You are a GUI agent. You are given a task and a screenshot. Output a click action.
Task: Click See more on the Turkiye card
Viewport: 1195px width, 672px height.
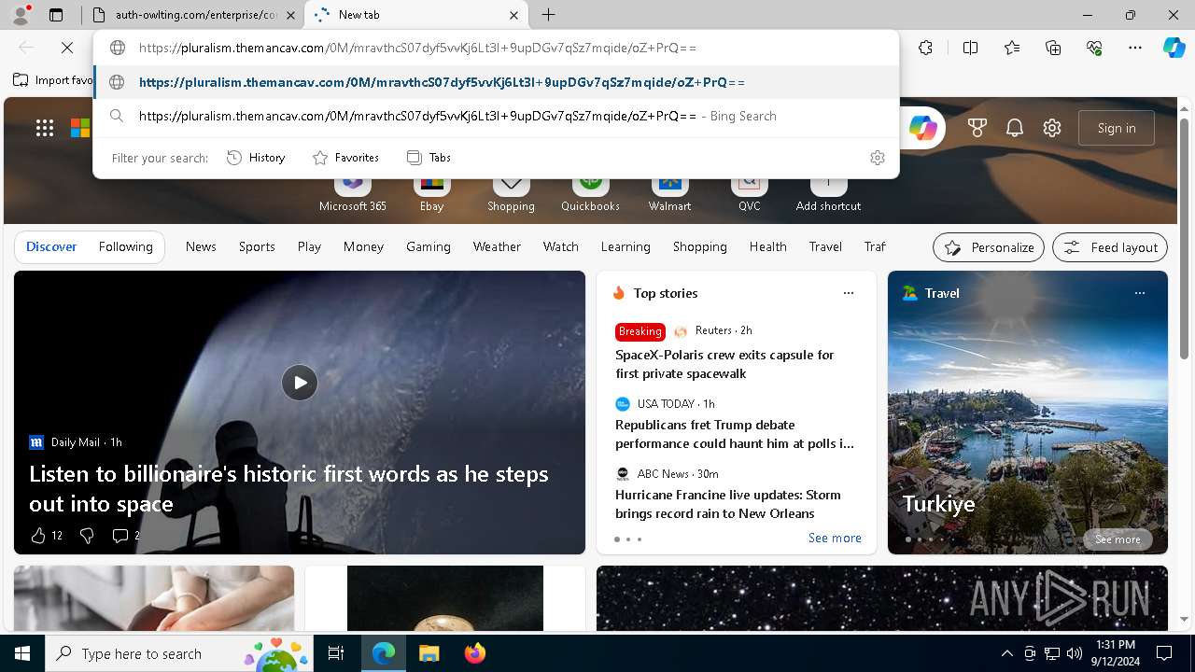point(1118,539)
